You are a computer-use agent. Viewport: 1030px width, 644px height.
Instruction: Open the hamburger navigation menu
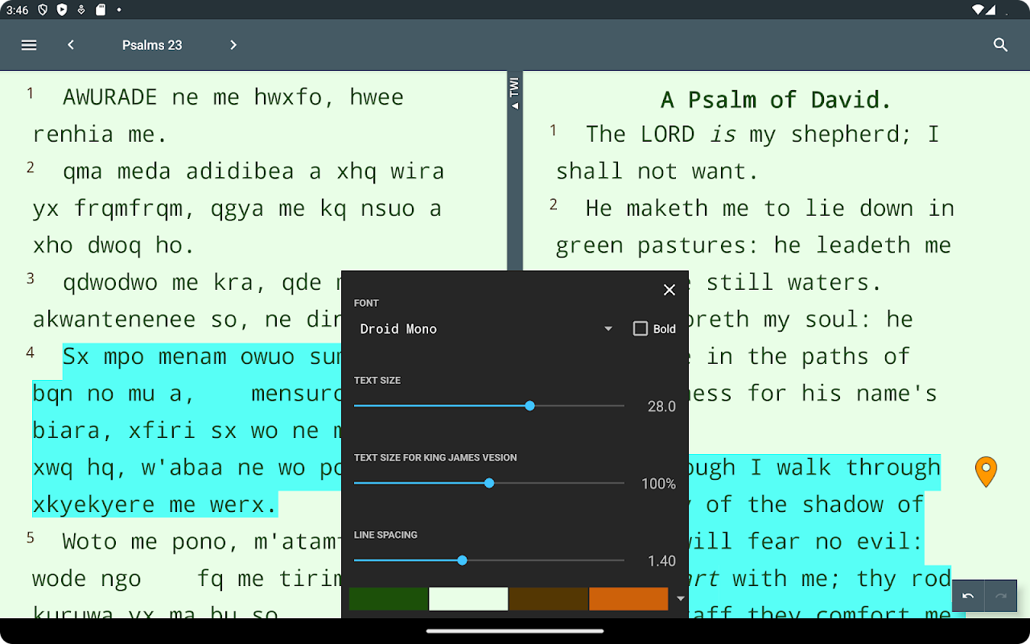coord(29,45)
